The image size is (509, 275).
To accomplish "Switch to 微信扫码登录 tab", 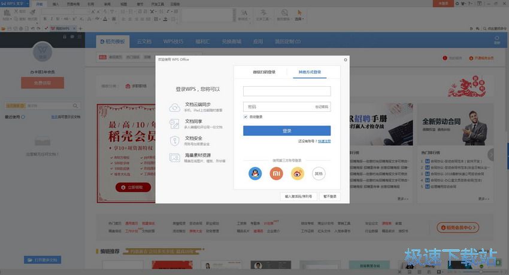I will [264, 72].
